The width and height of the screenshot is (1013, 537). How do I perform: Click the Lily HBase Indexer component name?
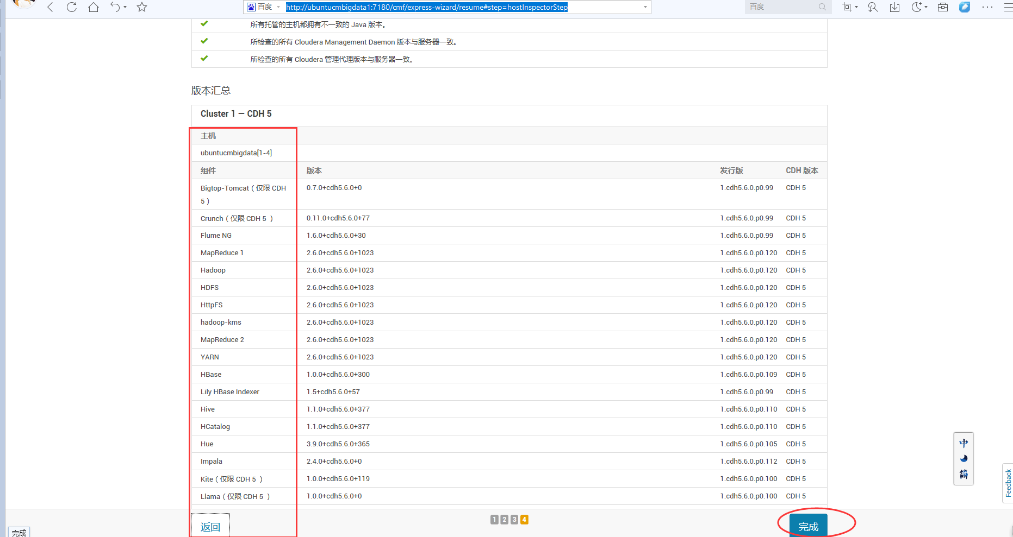[229, 391]
